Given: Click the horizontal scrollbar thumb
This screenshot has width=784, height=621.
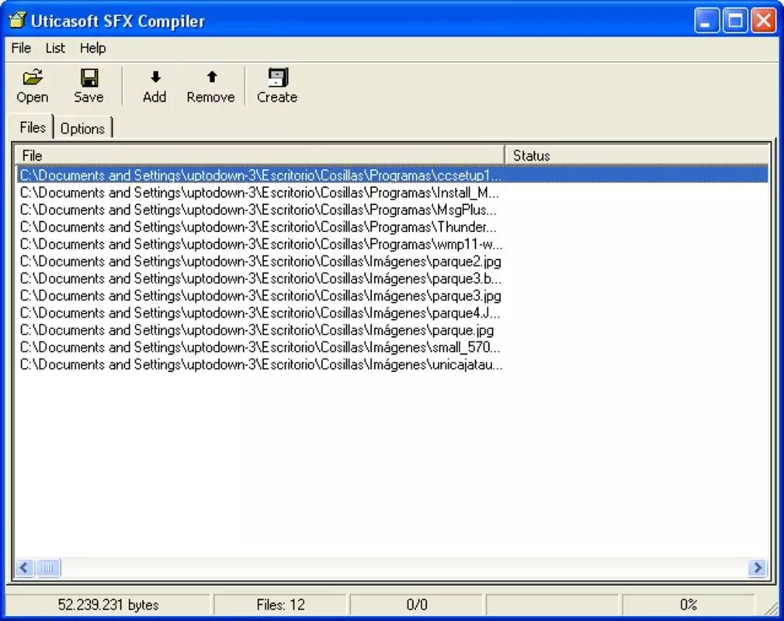Looking at the screenshot, I should point(48,567).
